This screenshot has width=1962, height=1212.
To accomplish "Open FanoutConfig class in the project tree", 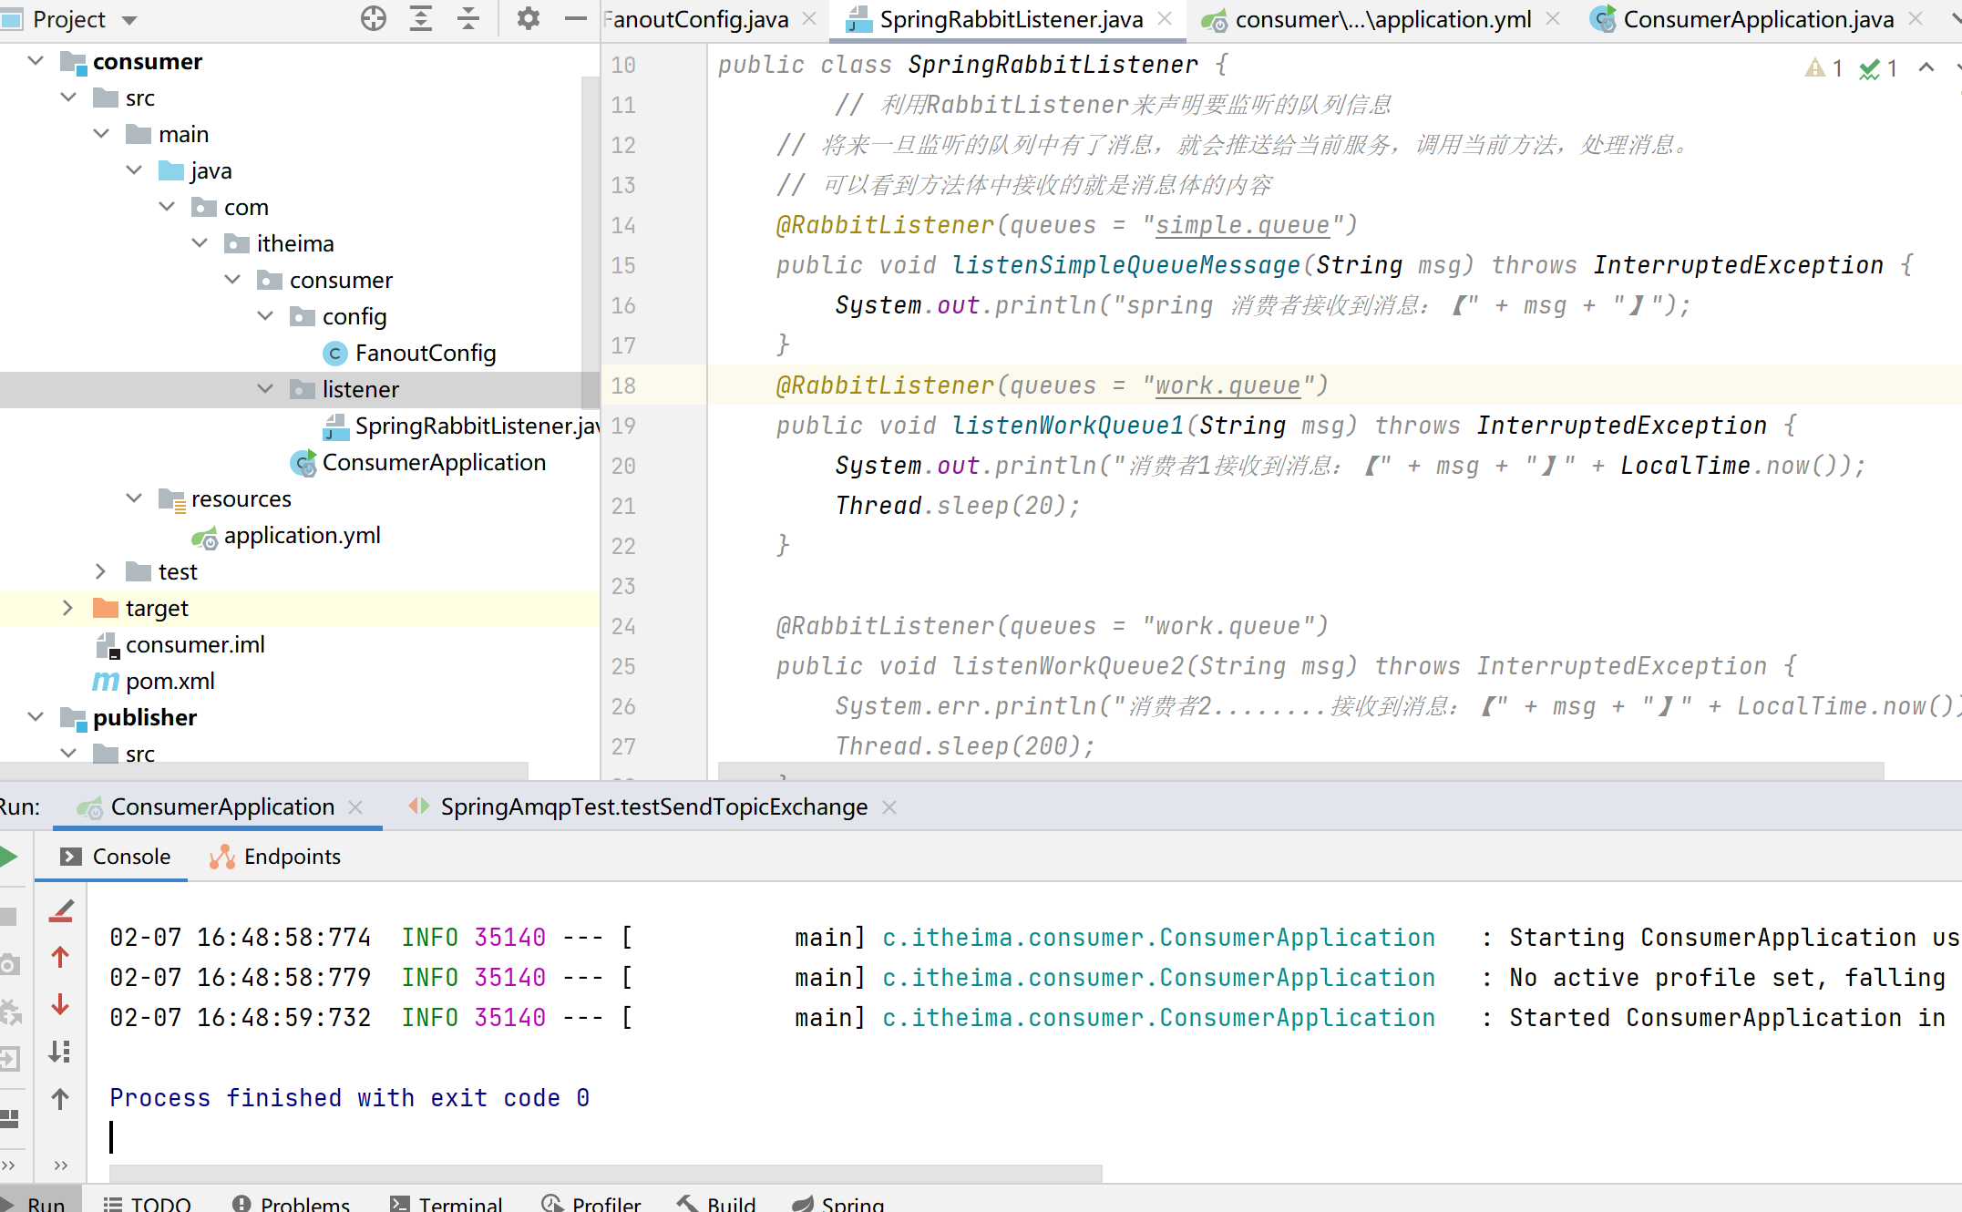I will [425, 353].
